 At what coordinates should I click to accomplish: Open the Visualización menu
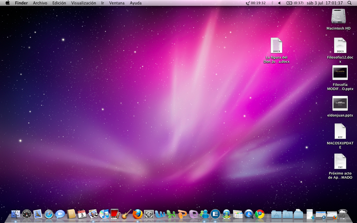84,3
